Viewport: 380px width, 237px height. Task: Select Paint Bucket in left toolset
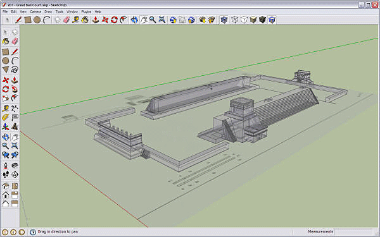coord(6,41)
